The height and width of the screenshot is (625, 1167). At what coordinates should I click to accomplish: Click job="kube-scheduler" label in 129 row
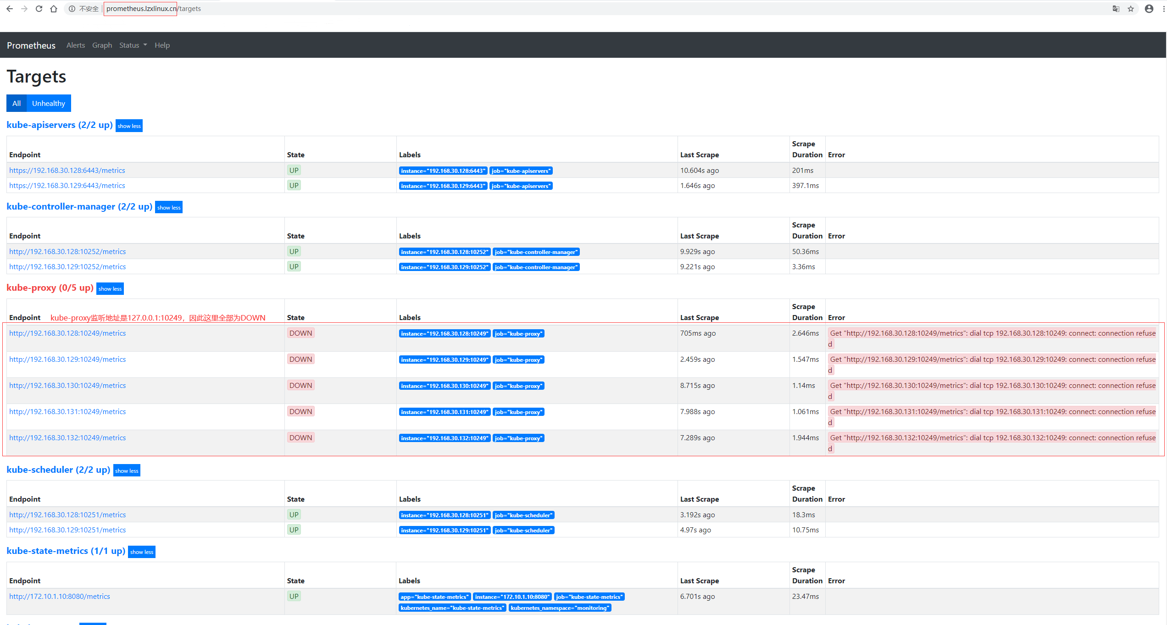523,531
